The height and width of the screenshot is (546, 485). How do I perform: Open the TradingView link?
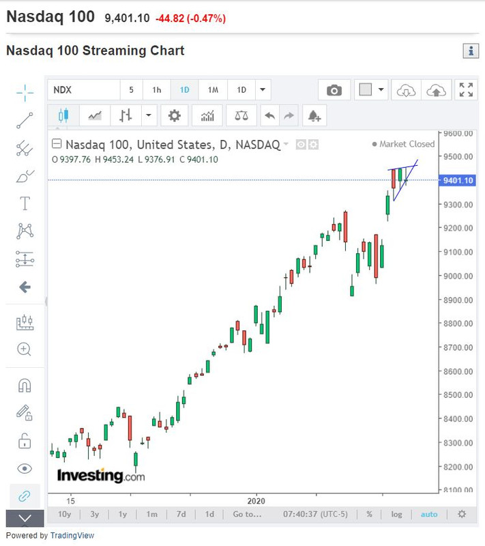click(72, 535)
